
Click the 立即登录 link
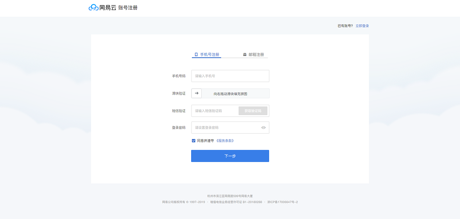click(x=362, y=26)
